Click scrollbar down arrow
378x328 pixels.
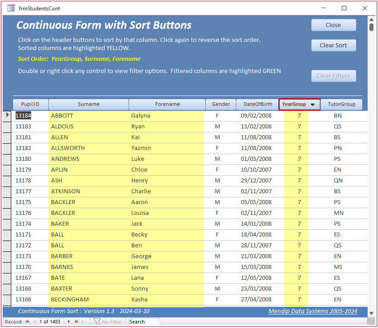pyautogui.click(x=371, y=313)
